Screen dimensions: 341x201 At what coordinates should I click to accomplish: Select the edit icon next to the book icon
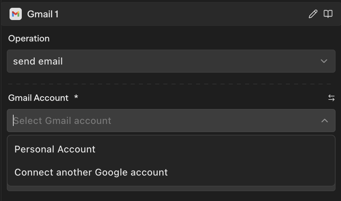(x=313, y=14)
